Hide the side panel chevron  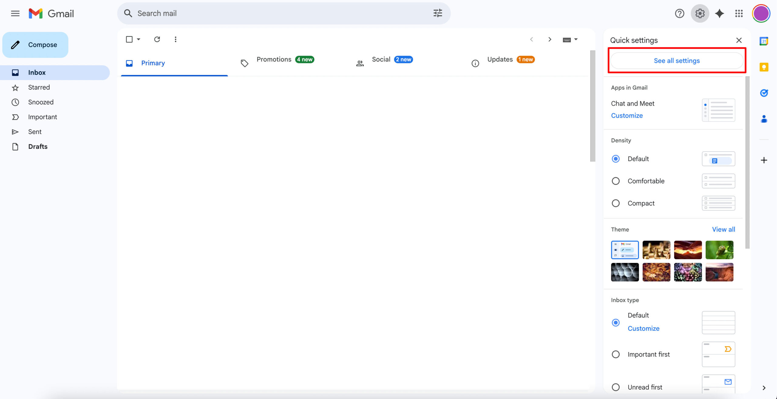[x=764, y=388]
